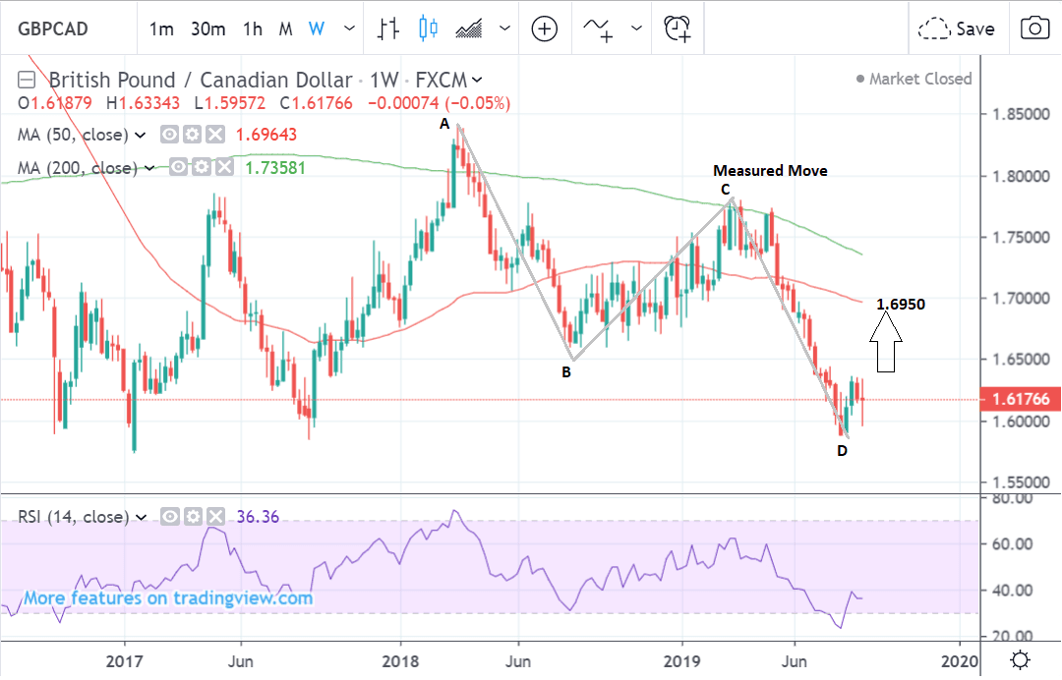Hide the MA 200 indicator with eye icon
The image size is (1062, 680).
click(178, 168)
